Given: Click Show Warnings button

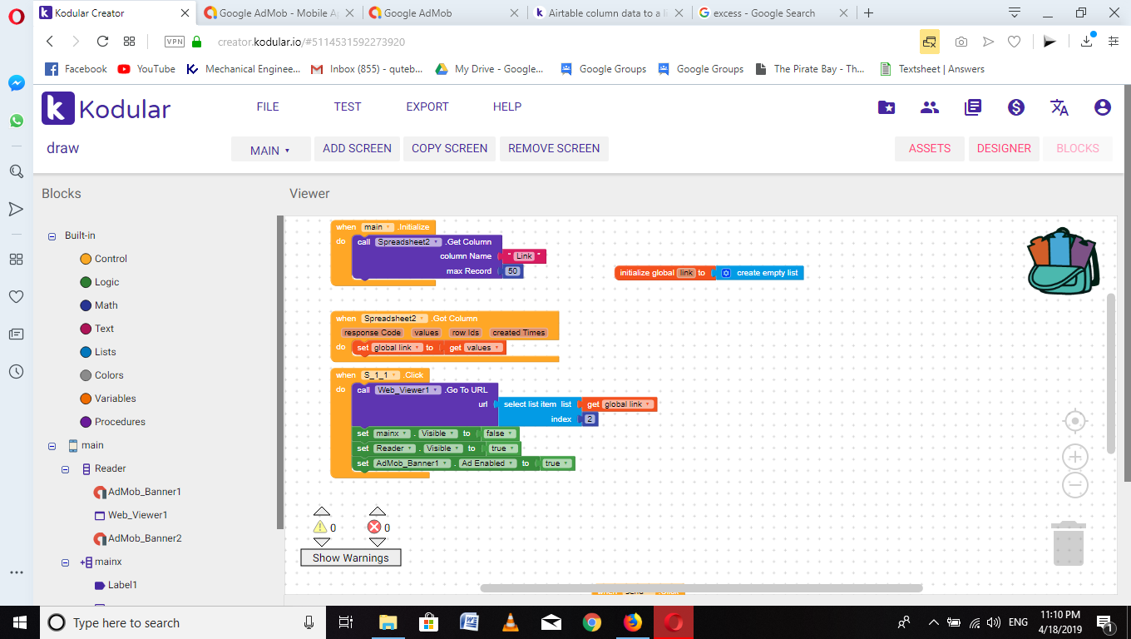Looking at the screenshot, I should (x=351, y=557).
